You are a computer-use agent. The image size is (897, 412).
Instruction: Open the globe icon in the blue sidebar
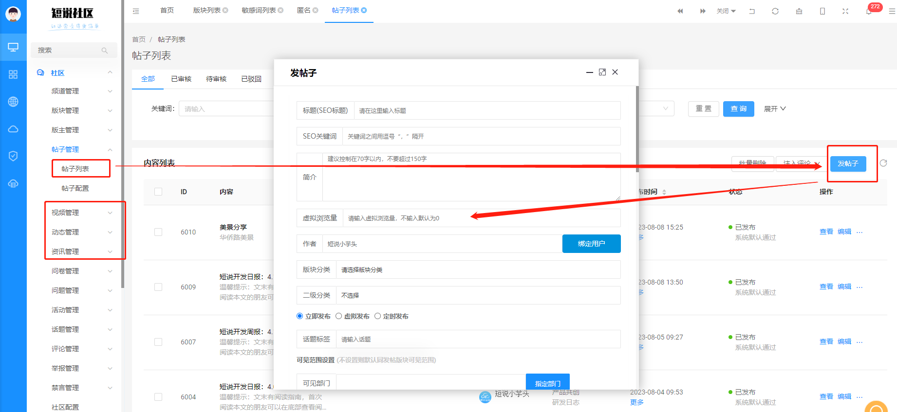point(13,102)
